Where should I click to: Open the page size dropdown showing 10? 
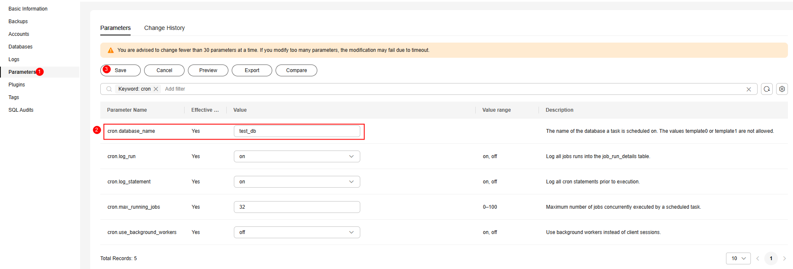[738, 258]
